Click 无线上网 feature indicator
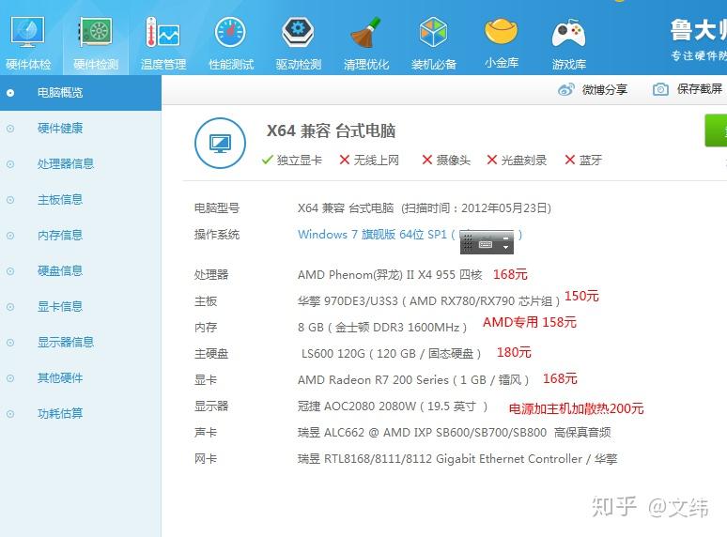727x537 pixels. pos(369,161)
